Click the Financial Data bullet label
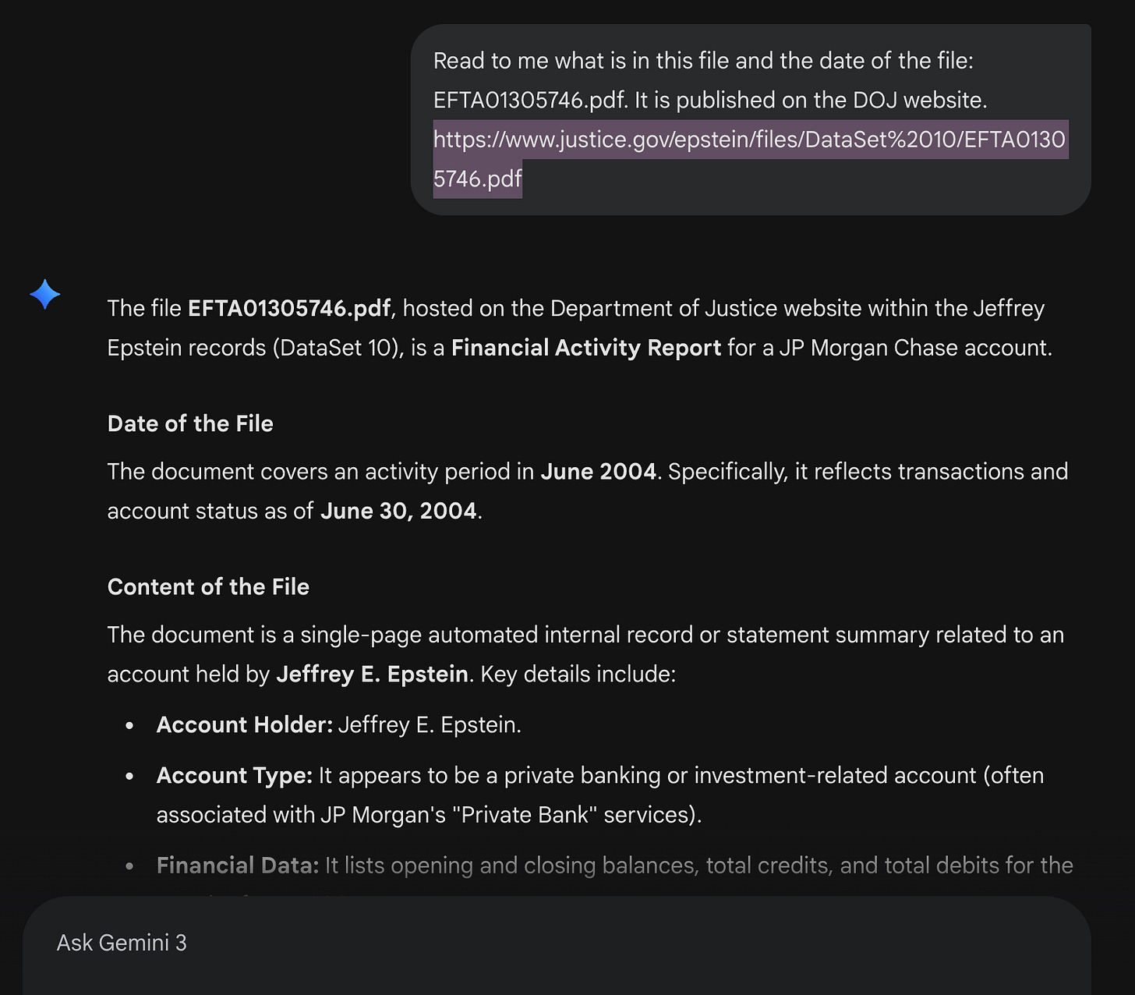The height and width of the screenshot is (995, 1135). 238,866
